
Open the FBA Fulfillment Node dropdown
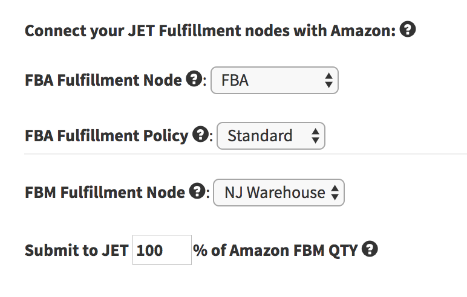[274, 80]
